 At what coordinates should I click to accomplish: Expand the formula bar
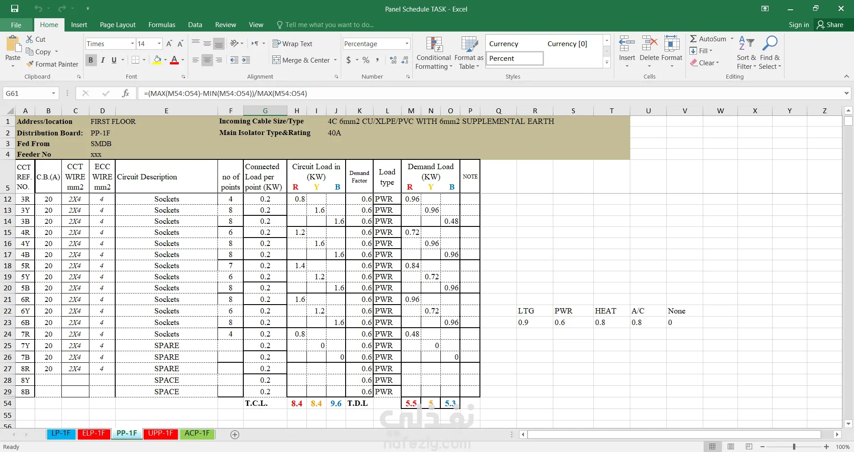(846, 93)
